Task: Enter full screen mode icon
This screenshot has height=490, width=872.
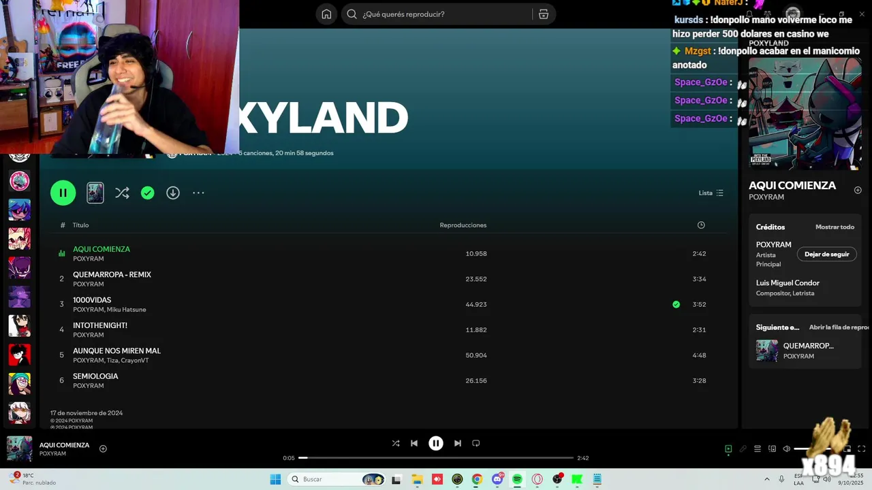Action: pyautogui.click(x=861, y=448)
